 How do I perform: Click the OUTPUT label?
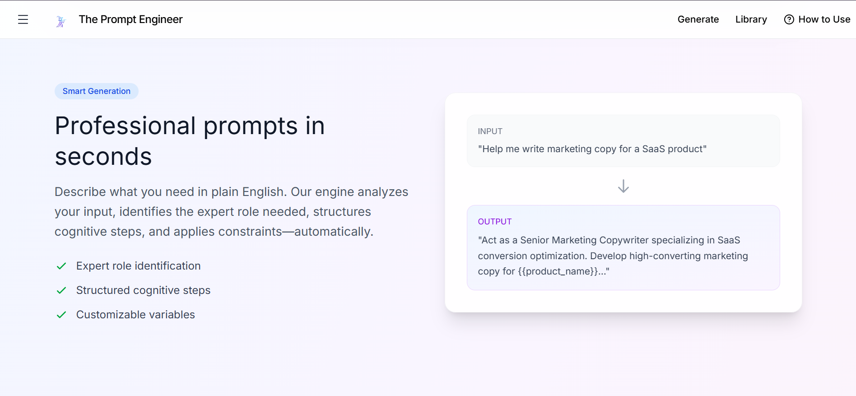(495, 222)
